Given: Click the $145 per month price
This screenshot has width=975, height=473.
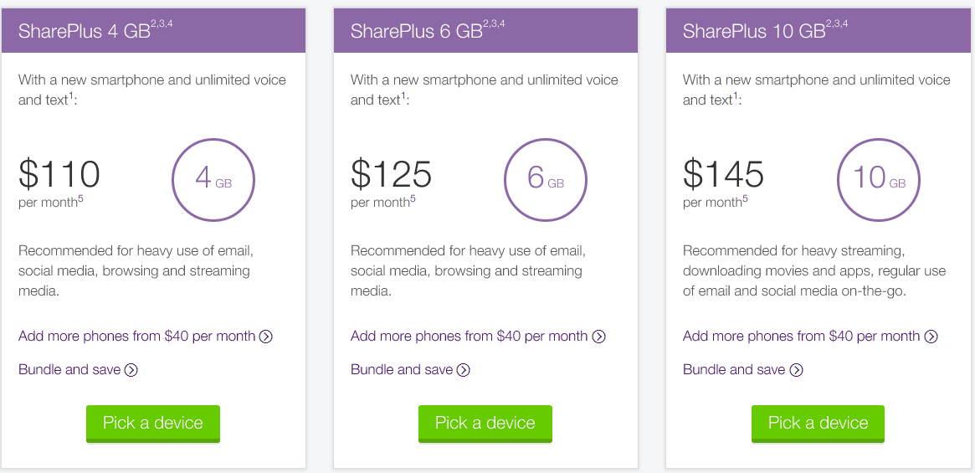Looking at the screenshot, I should [x=723, y=183].
